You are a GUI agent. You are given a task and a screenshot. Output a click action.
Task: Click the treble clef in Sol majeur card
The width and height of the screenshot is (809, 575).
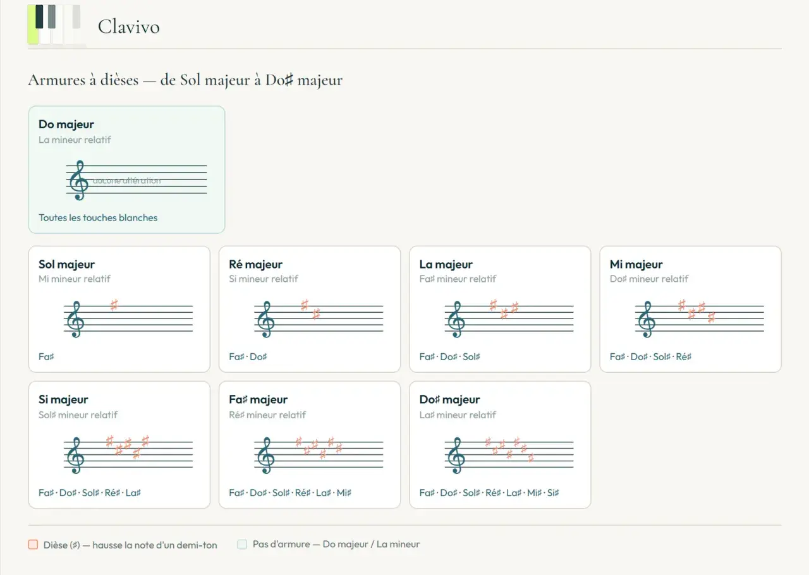click(x=75, y=319)
